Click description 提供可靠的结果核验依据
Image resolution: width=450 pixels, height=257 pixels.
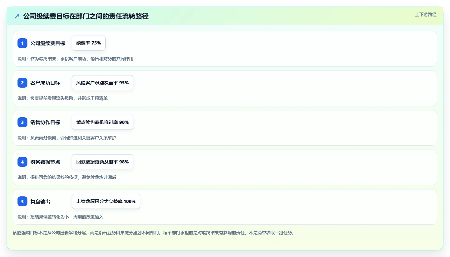point(67,177)
